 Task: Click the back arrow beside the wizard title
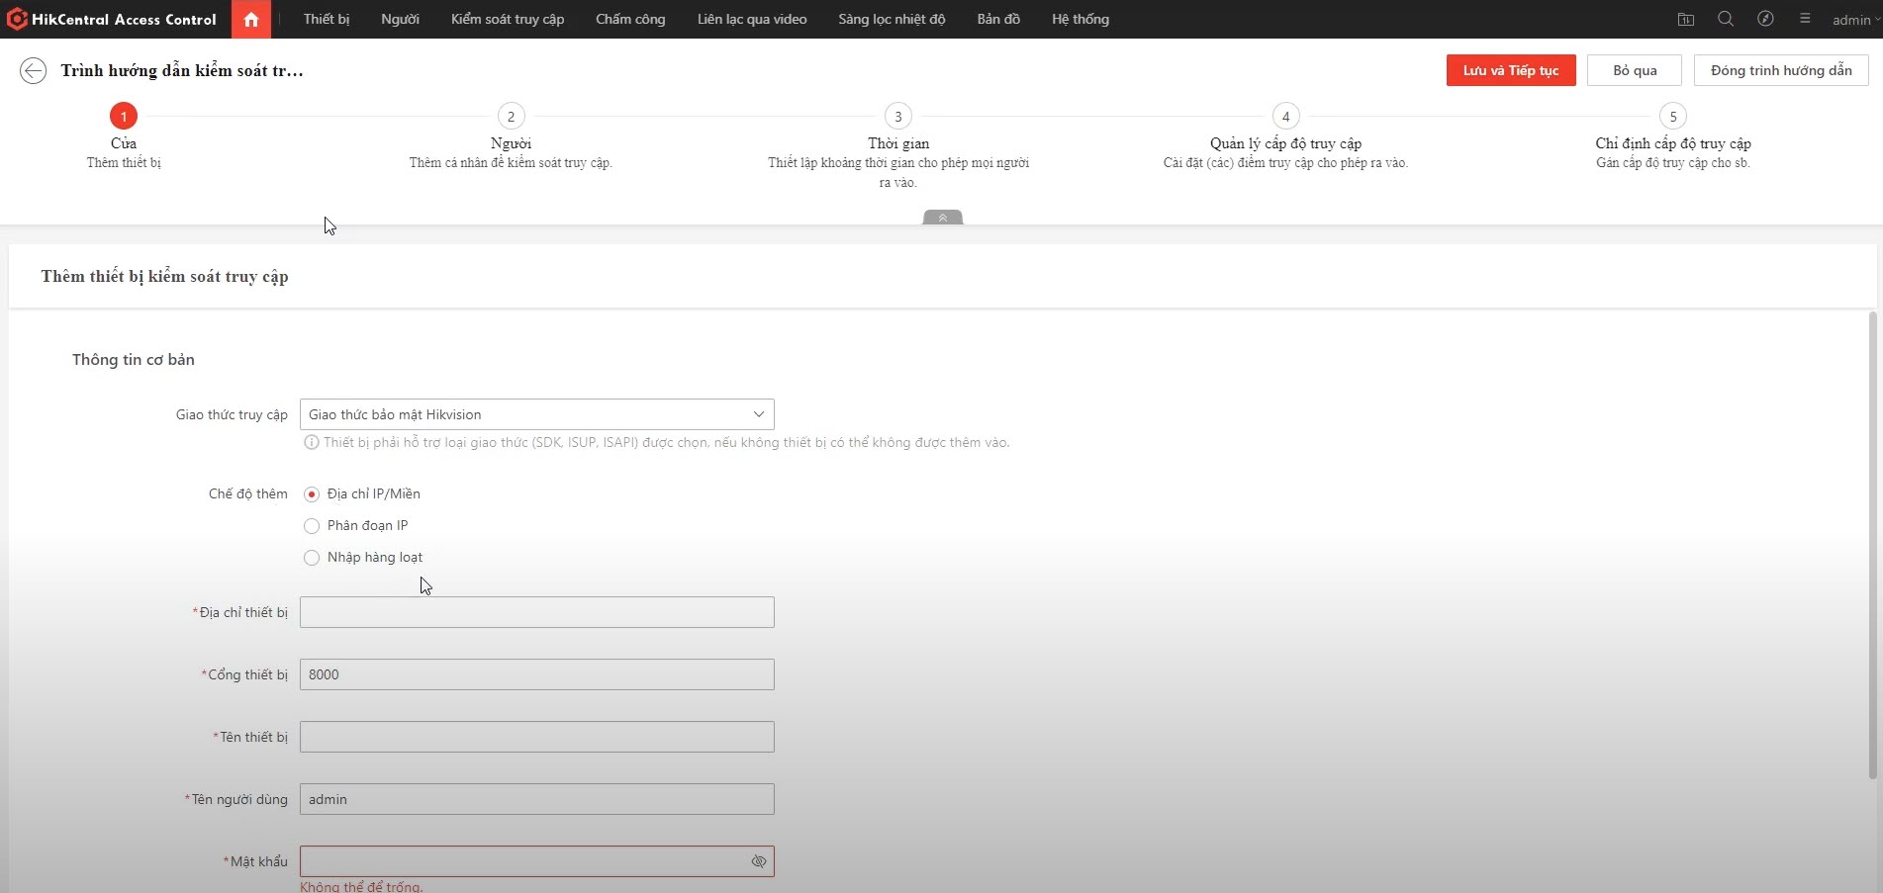[x=33, y=70]
